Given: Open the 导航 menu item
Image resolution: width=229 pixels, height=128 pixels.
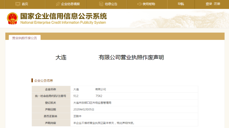Looking at the screenshot, I should 181,4.
